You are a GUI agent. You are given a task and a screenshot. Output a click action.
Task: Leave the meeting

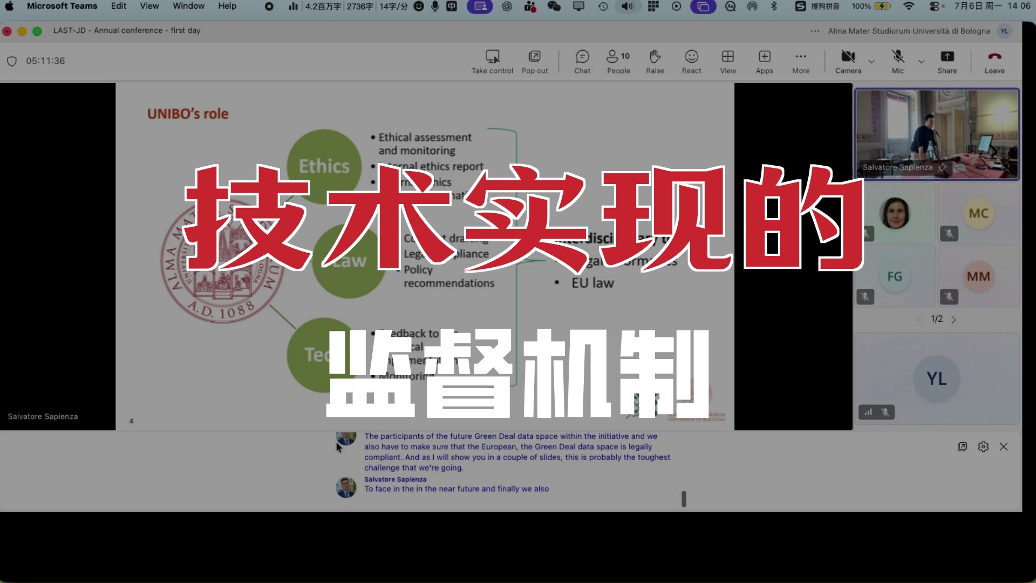point(994,62)
